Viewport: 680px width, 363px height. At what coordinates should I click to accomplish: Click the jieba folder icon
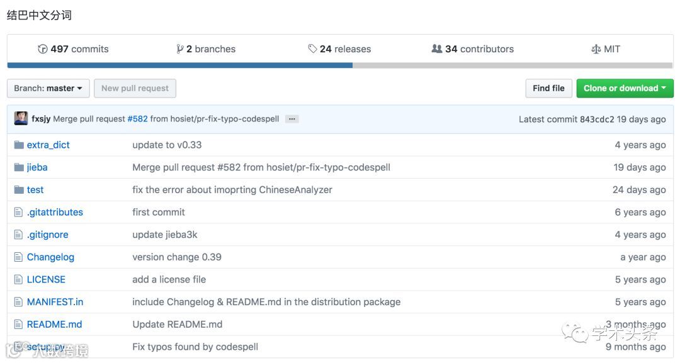point(19,167)
